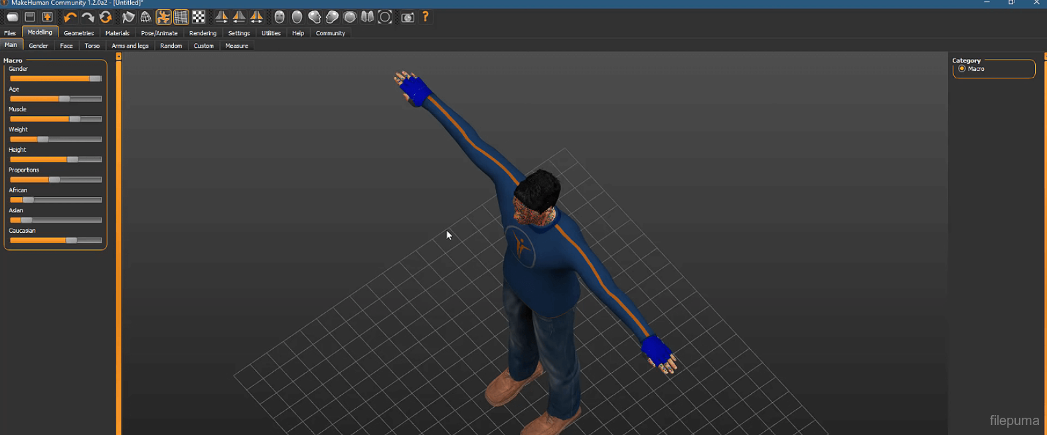Click the Weight slider track
The height and width of the screenshot is (435, 1047).
pyautogui.click(x=56, y=139)
